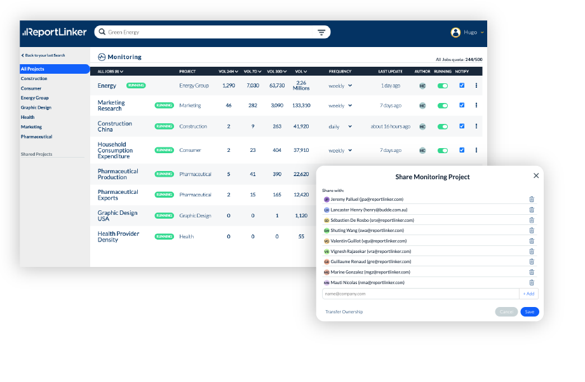Sort by VOL 7D column
585x382 pixels.
tap(253, 71)
